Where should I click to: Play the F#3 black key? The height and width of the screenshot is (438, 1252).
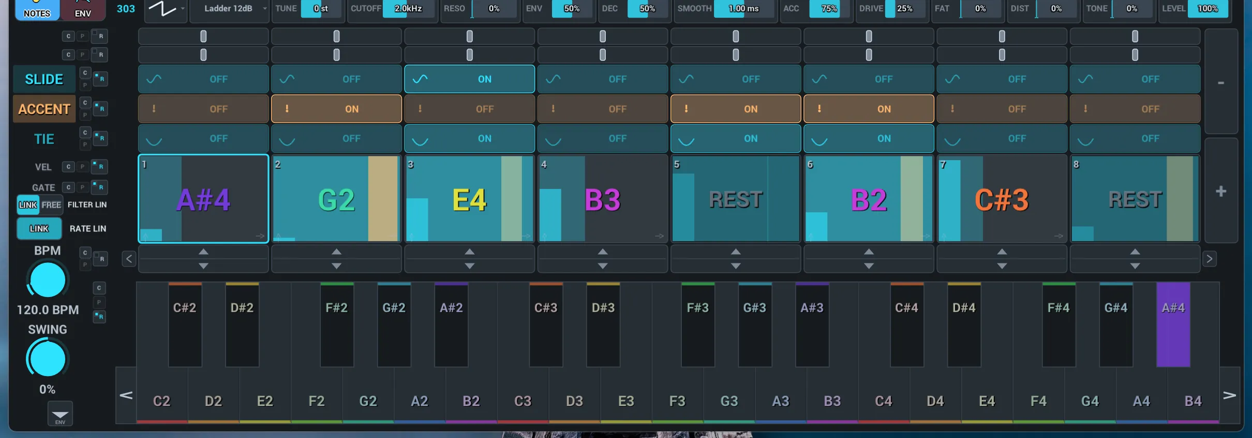[697, 324]
